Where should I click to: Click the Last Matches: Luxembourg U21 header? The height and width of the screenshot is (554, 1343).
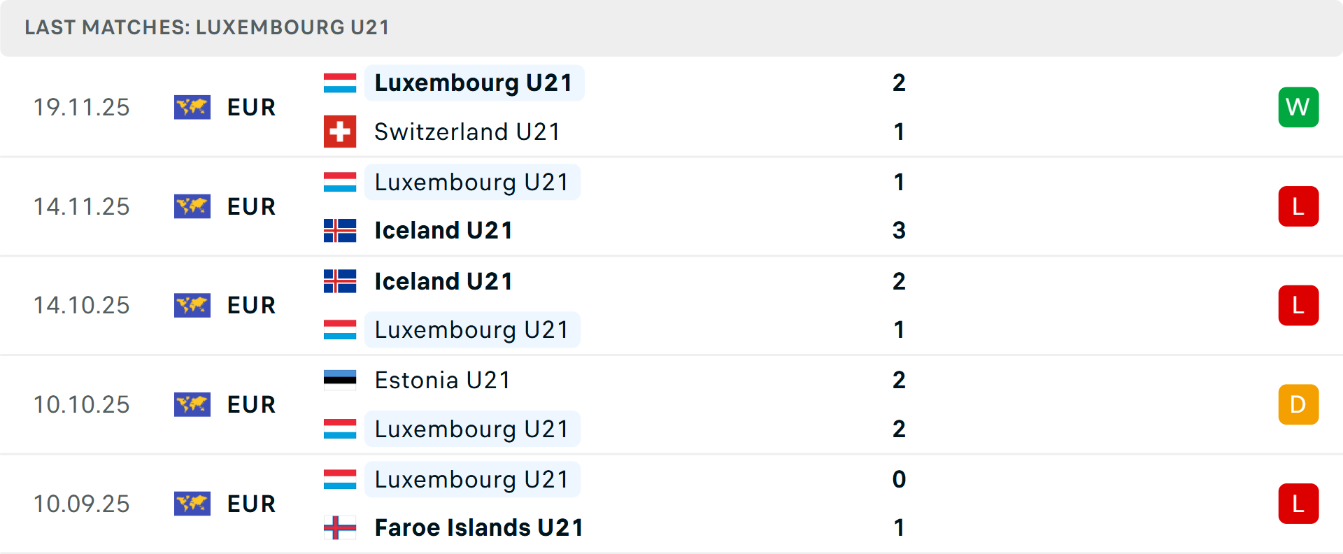click(x=207, y=27)
